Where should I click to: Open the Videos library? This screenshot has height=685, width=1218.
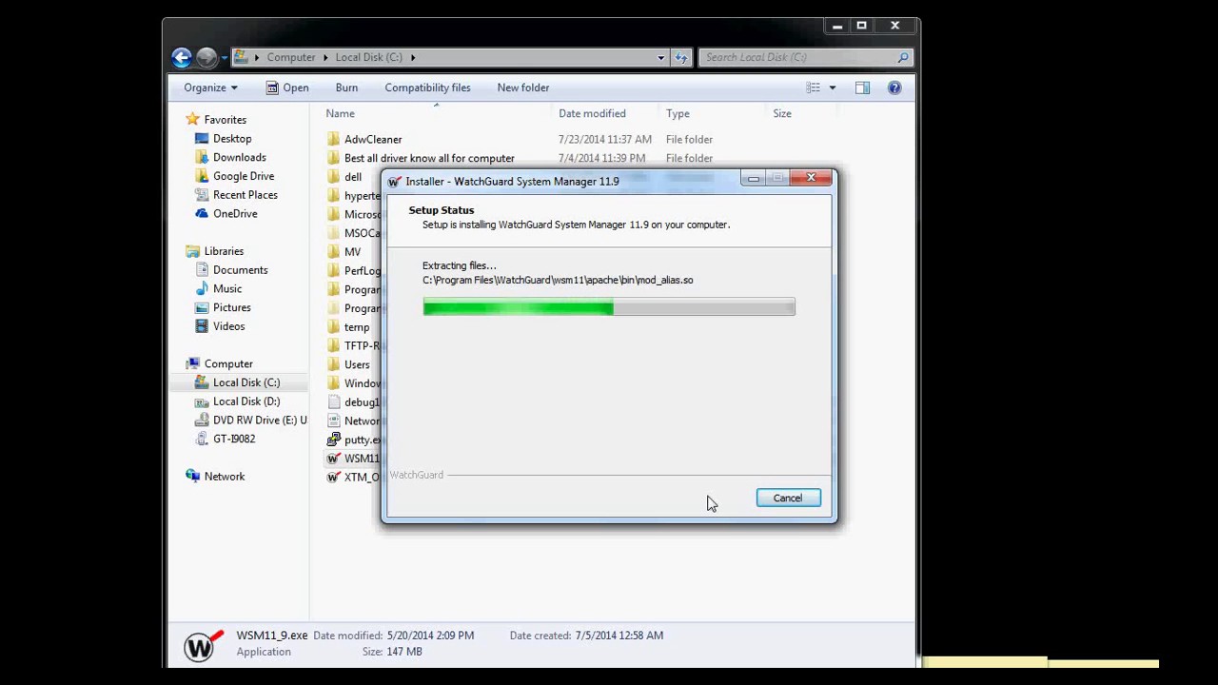coord(228,326)
